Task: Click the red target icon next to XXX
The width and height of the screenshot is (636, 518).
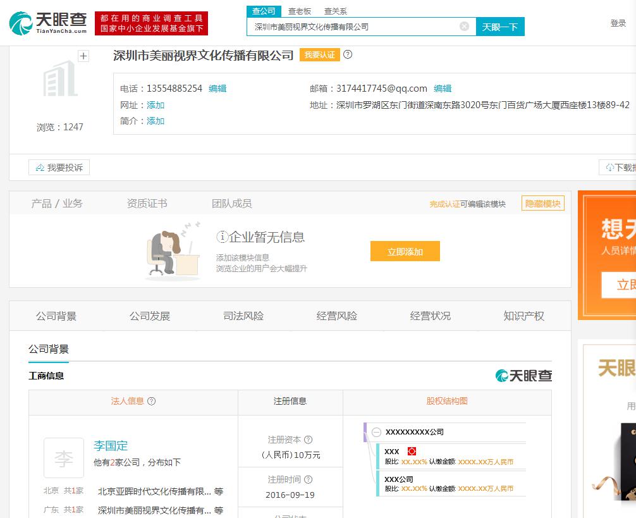Action: [x=412, y=451]
